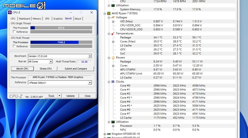Click the Close button in CPU-Z footer
Viewport: 248px width, 138px height.
click(87, 96)
